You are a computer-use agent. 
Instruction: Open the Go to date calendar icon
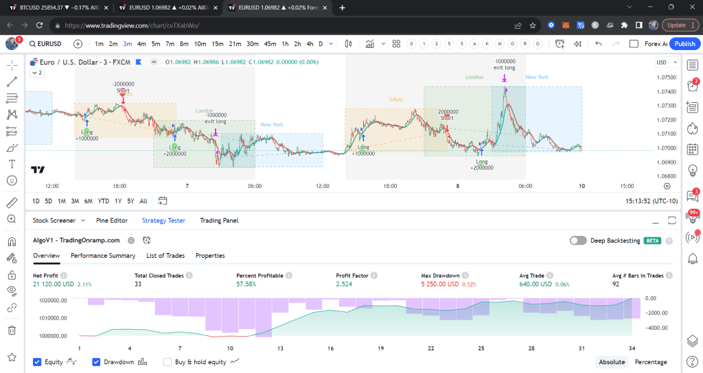coord(163,201)
